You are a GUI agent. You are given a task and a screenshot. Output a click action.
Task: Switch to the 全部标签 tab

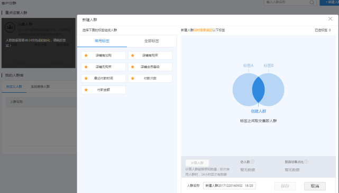coord(152,41)
